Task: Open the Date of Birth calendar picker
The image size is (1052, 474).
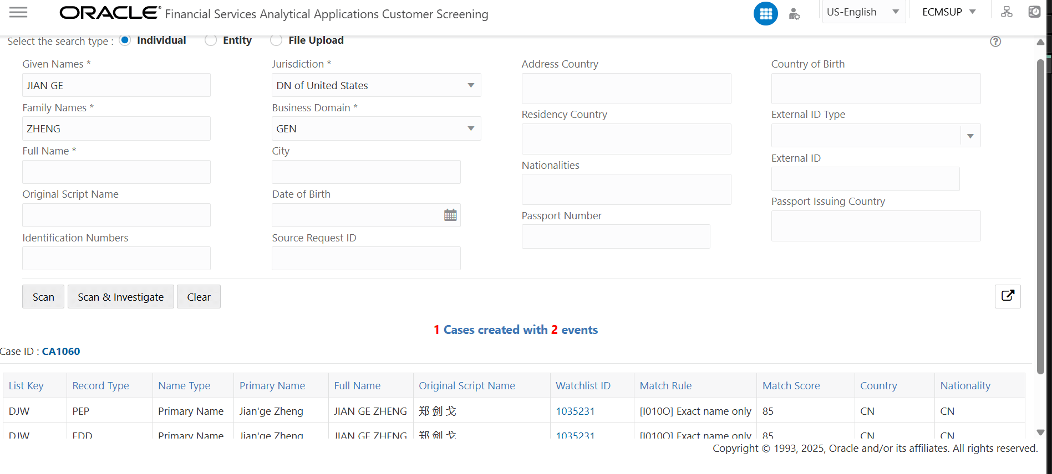Action: click(x=450, y=215)
